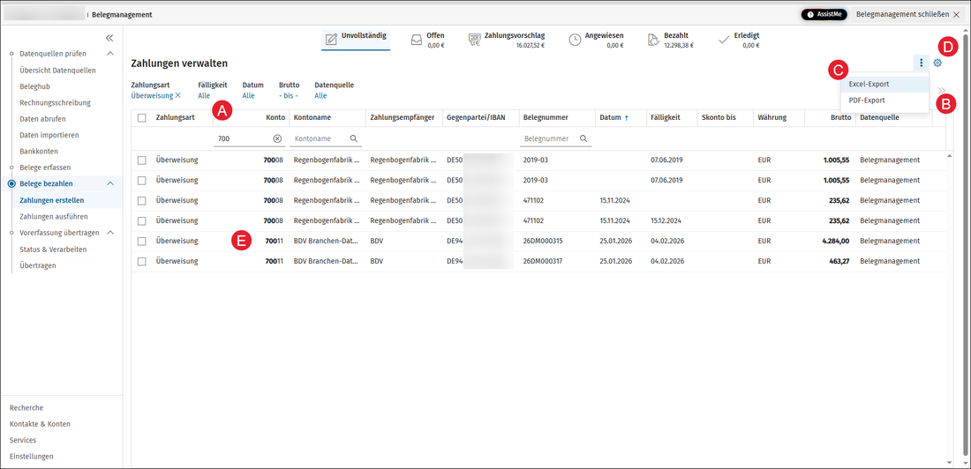Viewport: 971px width, 469px height.
Task: Toggle the select-all header checkbox
Action: [x=142, y=117]
